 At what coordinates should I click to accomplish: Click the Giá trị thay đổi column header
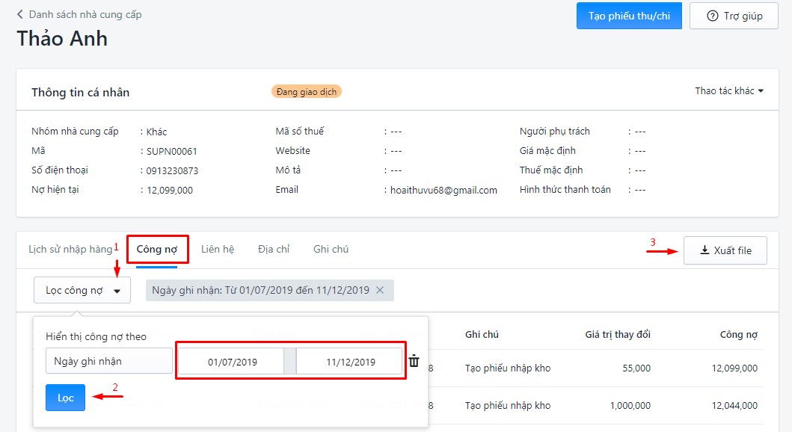(x=618, y=335)
